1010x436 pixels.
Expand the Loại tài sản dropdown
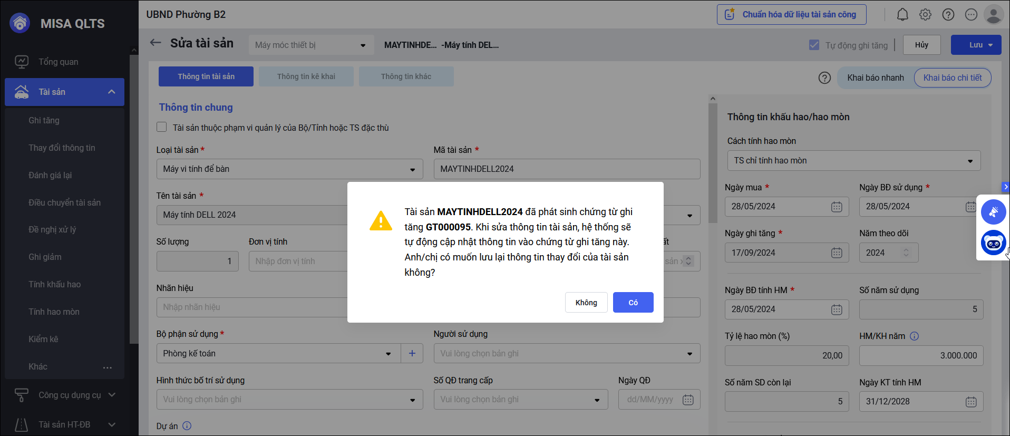[412, 169]
